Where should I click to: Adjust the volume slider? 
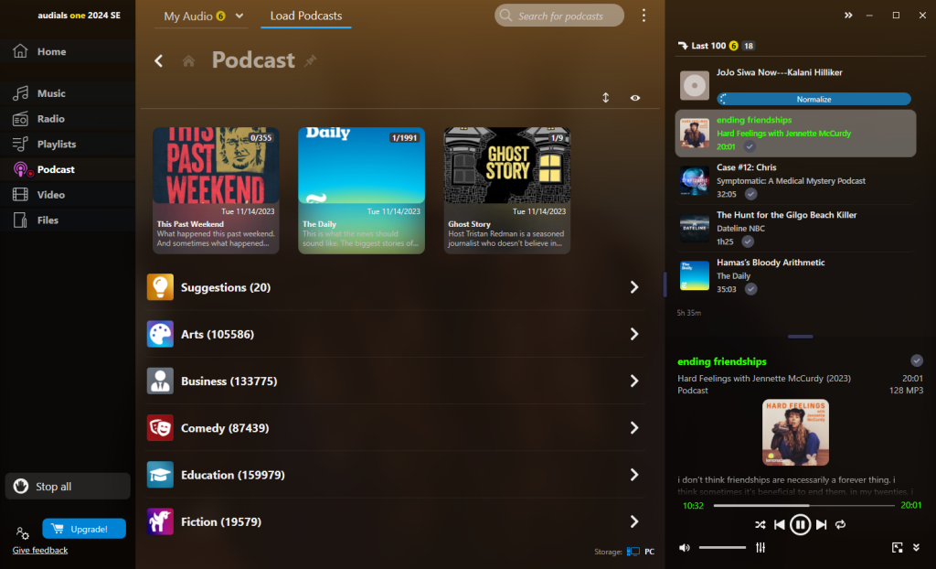point(722,548)
